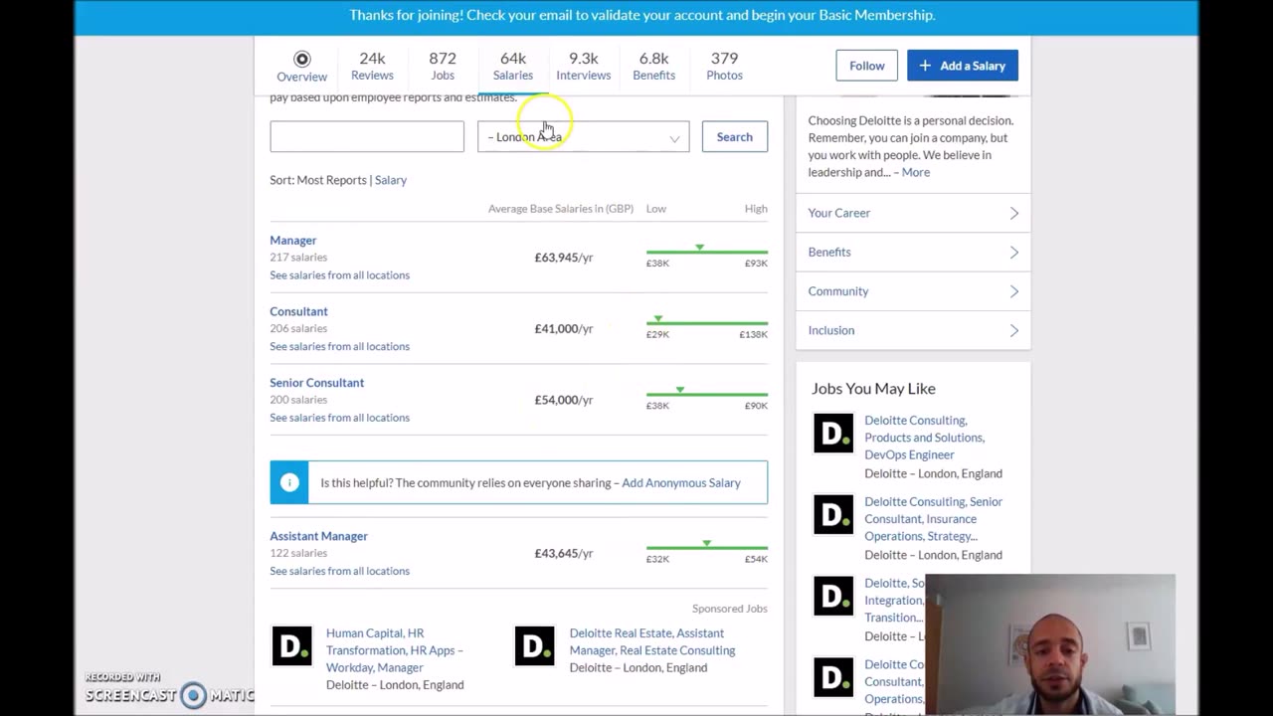Click the Overview circle icon
1273x716 pixels.
(x=302, y=59)
